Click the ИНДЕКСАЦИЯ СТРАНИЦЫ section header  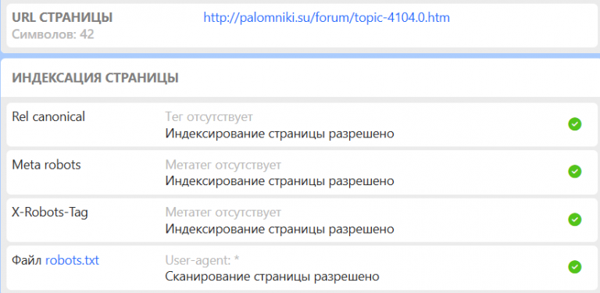[x=95, y=77]
